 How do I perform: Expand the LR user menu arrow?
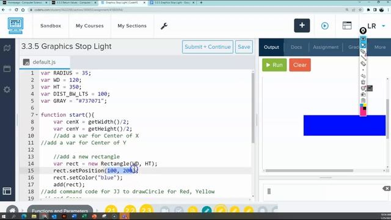coord(384,26)
